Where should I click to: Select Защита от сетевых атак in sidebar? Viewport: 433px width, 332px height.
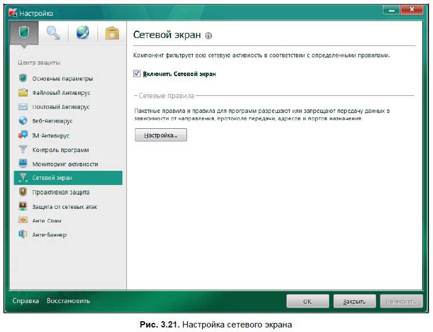coord(68,207)
